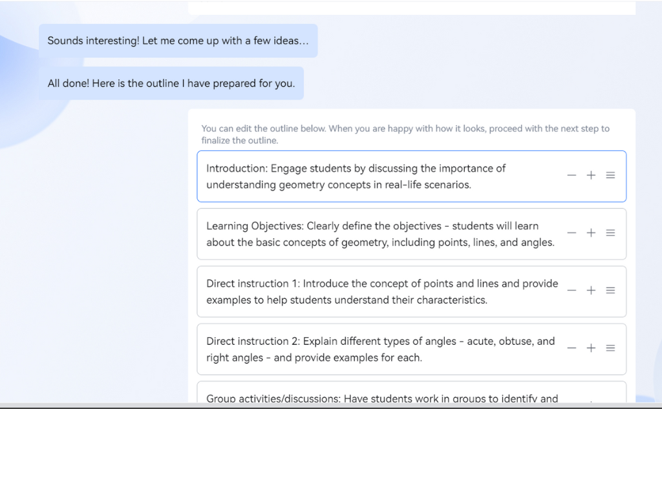Edit the Direct instruction 1 text

tap(381, 292)
